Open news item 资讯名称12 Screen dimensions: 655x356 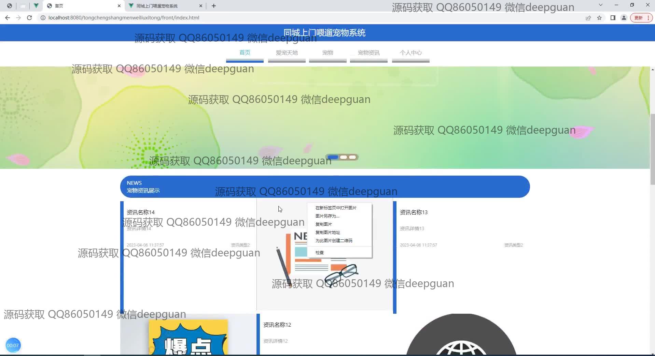277,325
